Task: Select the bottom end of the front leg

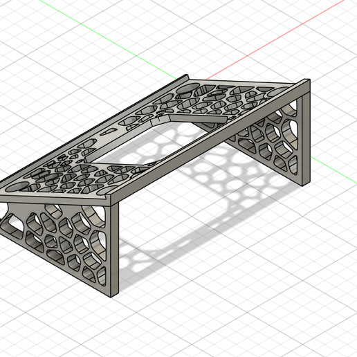Action: [x=115, y=295]
